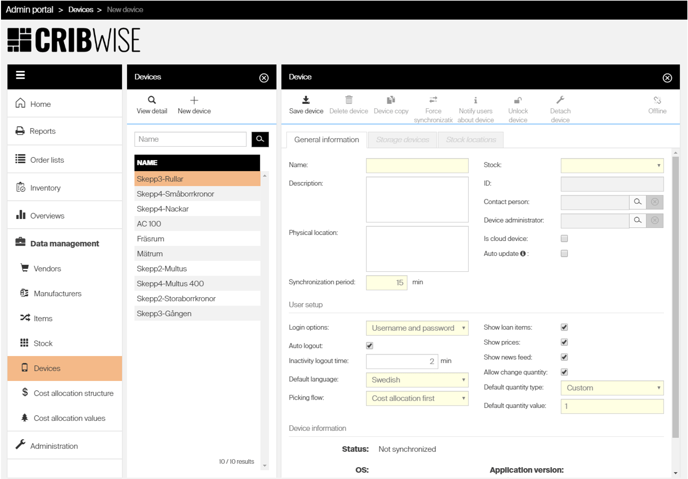Click the New device plus icon
This screenshot has width=688, height=479.
(194, 100)
